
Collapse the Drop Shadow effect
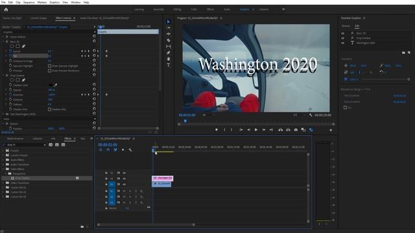click(x=3, y=75)
